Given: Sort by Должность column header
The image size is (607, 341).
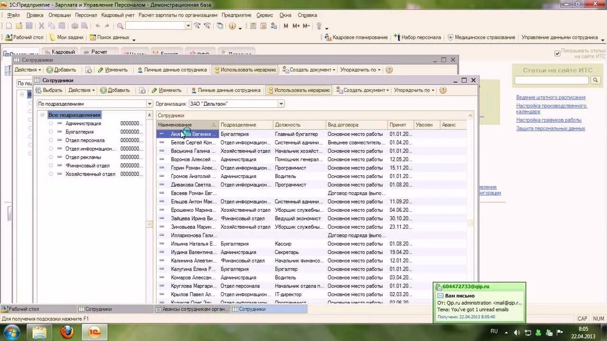Looking at the screenshot, I should (300, 125).
